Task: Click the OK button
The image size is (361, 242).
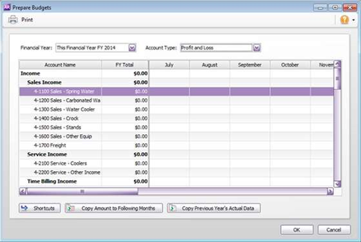Action: point(297,230)
